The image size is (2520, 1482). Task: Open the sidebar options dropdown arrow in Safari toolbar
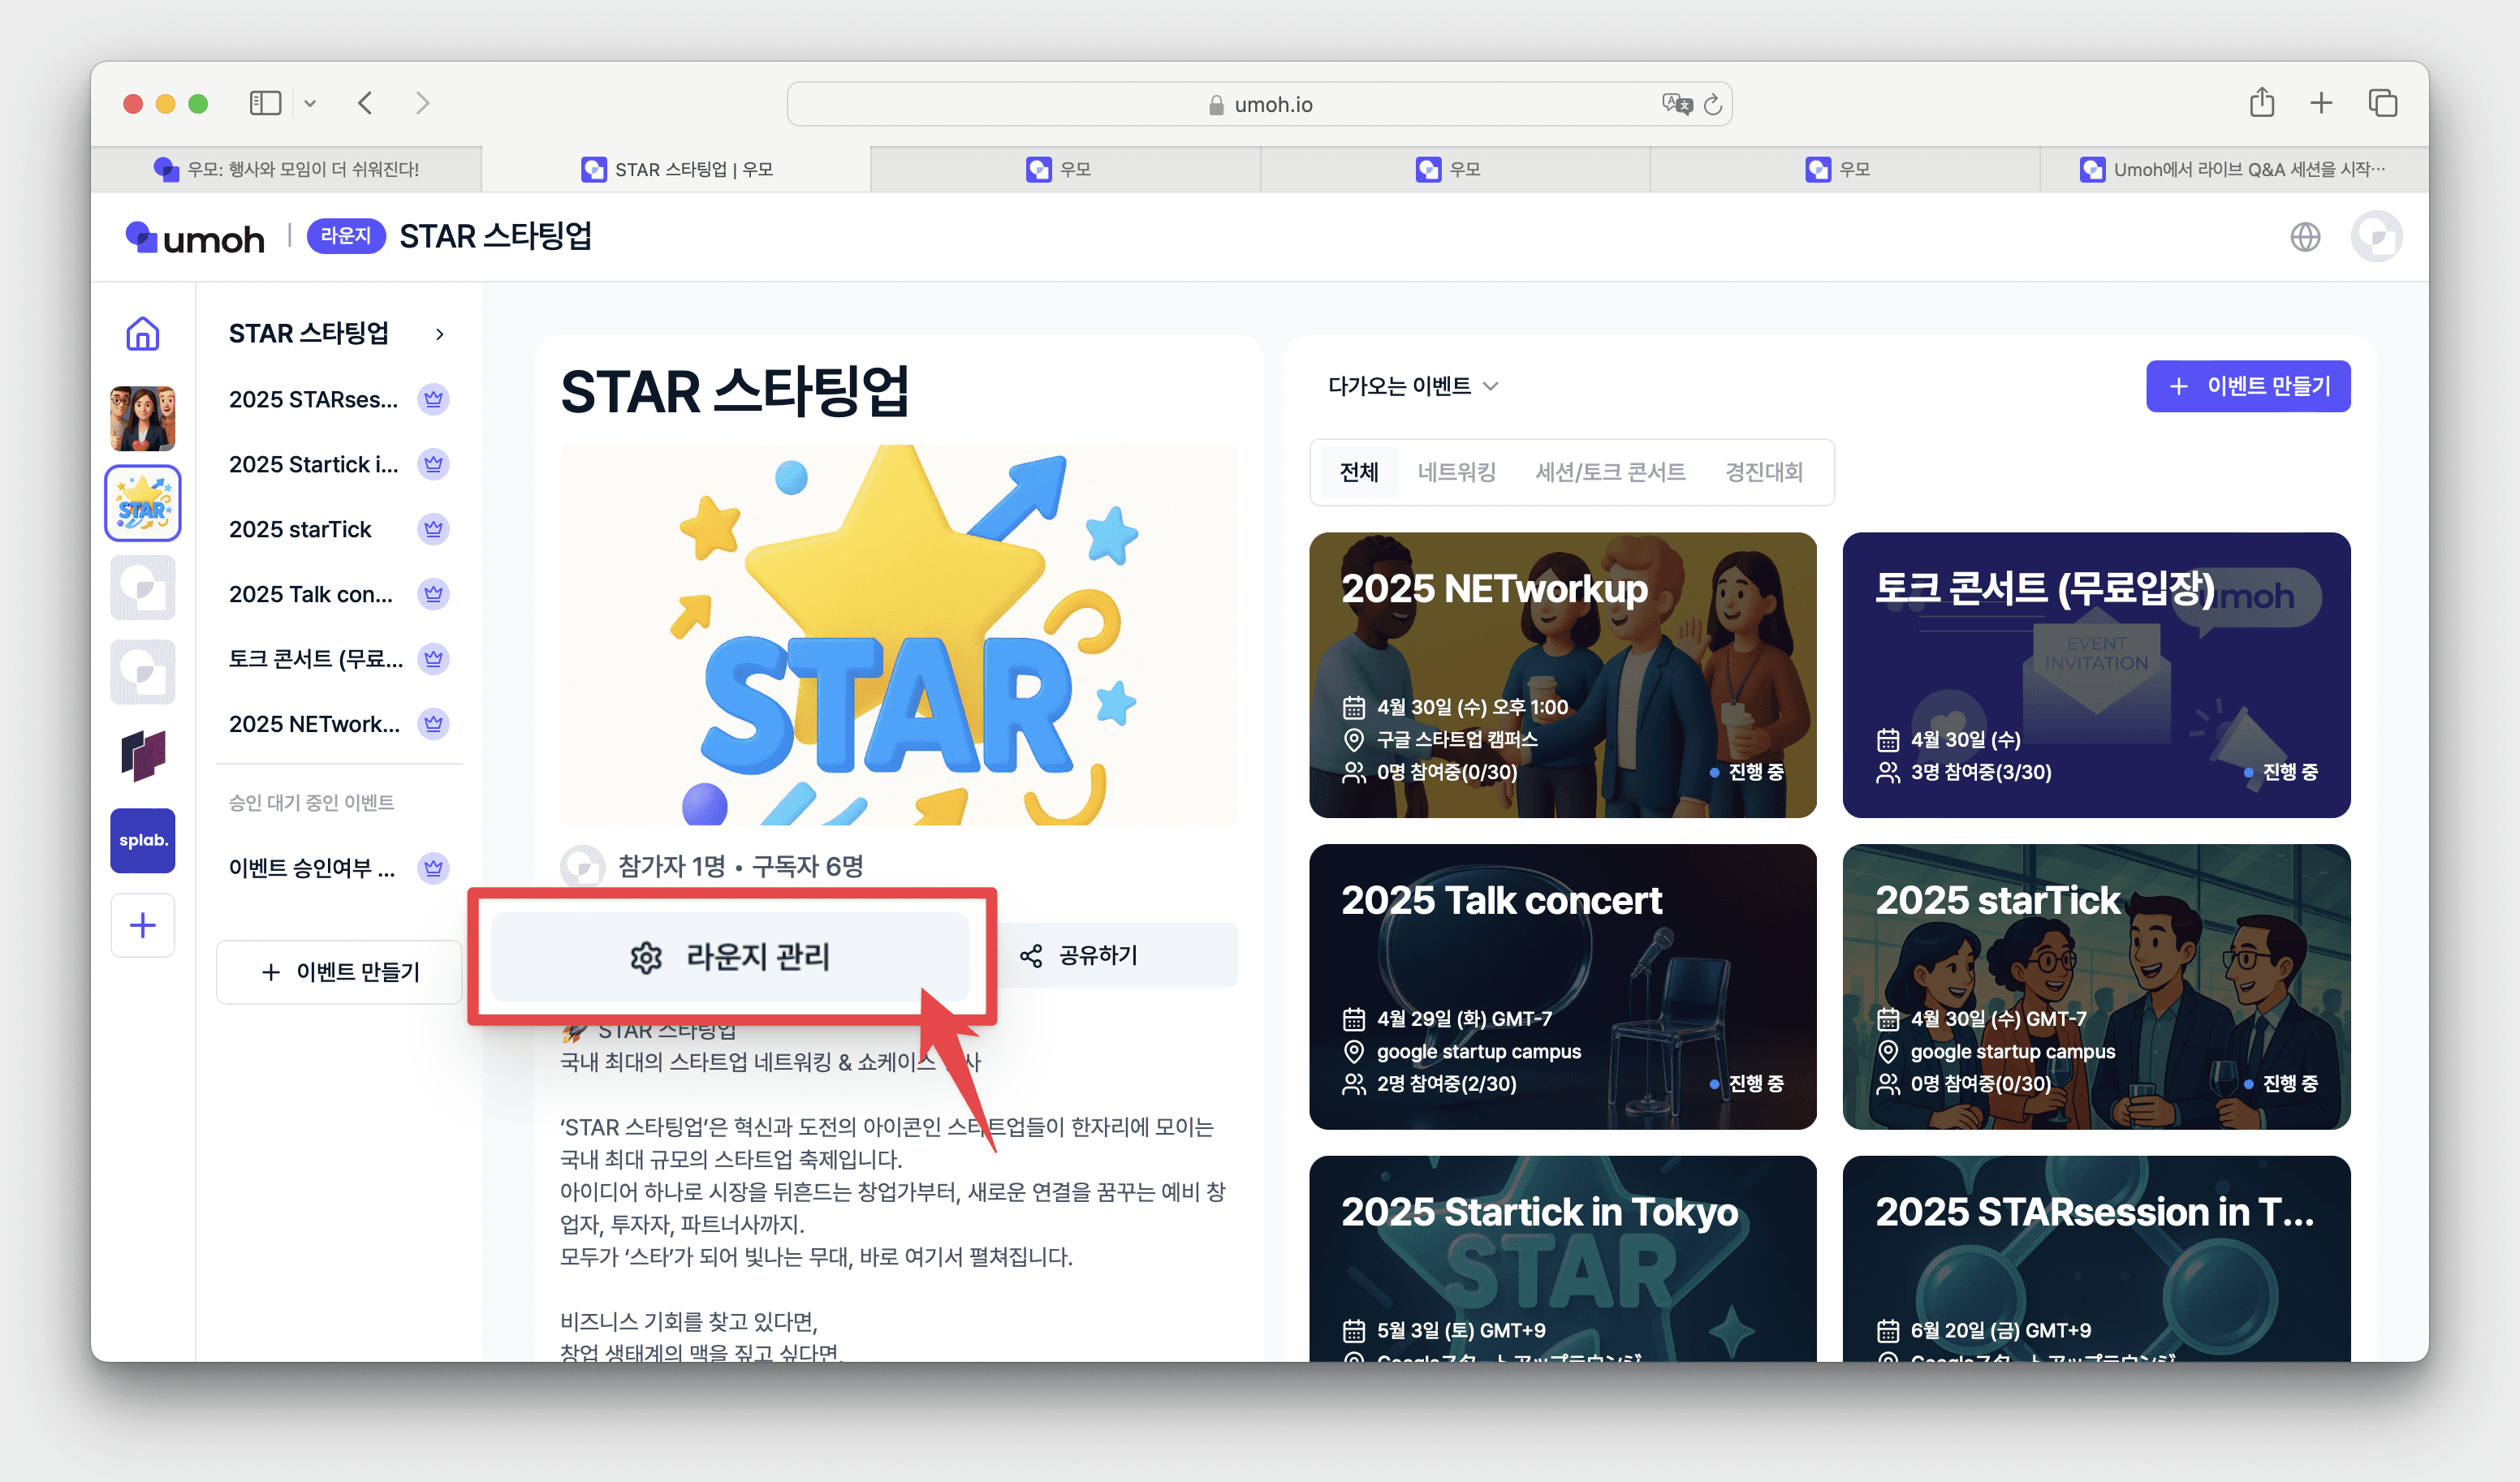(x=310, y=103)
